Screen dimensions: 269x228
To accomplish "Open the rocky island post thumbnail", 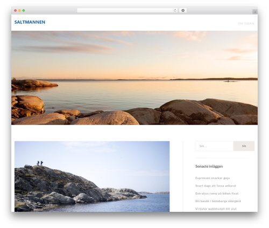I will tap(92, 176).
